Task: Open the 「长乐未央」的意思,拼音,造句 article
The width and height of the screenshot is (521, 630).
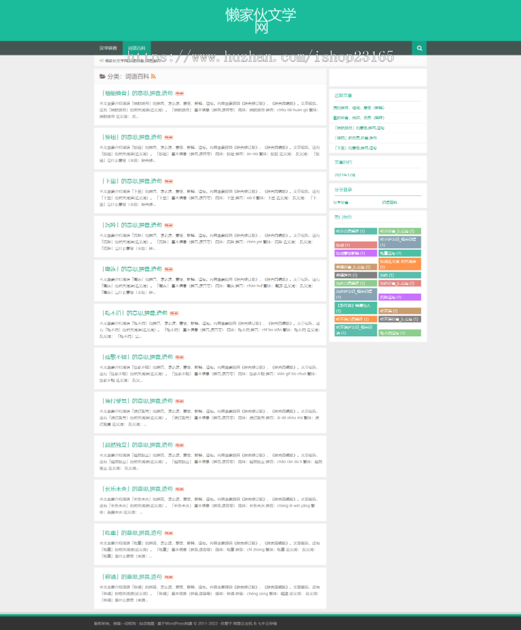Action: (x=137, y=489)
